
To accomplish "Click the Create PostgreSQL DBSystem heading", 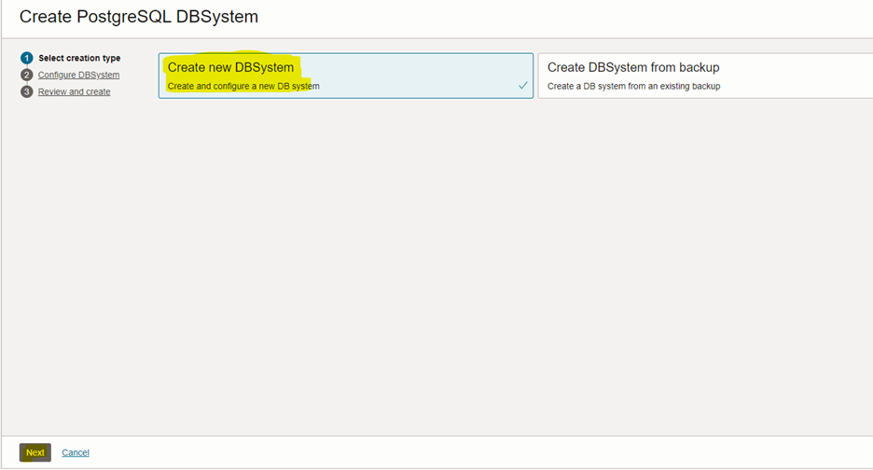I will (139, 17).
